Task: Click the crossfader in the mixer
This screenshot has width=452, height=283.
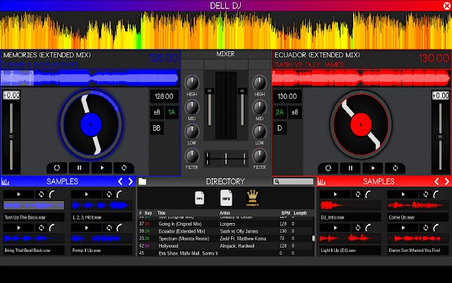Action: tap(226, 158)
